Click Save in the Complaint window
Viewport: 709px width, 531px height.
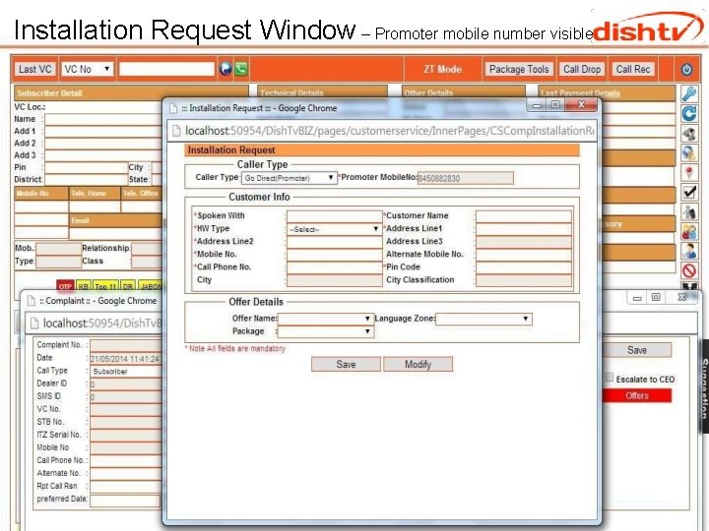(637, 350)
